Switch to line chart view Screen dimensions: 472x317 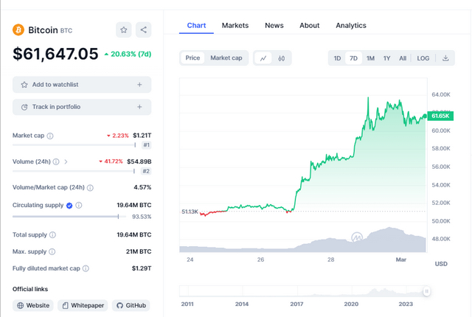263,58
